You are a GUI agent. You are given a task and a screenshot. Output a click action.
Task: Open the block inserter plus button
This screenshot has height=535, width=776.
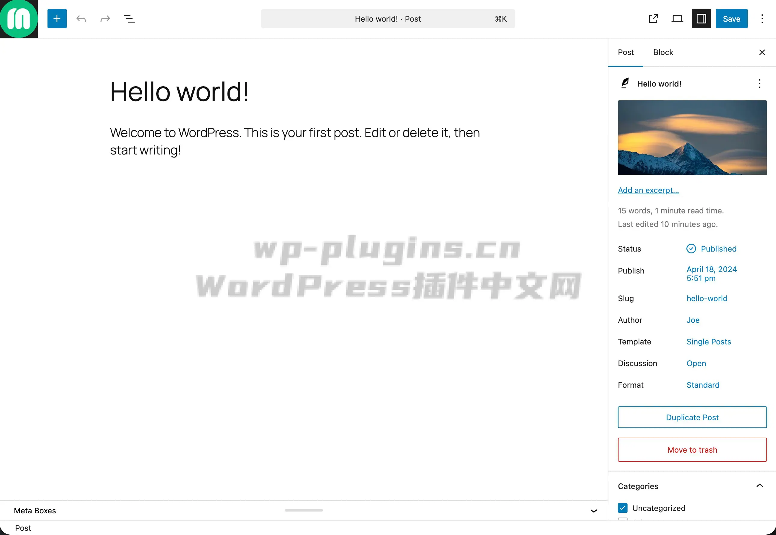(x=57, y=19)
